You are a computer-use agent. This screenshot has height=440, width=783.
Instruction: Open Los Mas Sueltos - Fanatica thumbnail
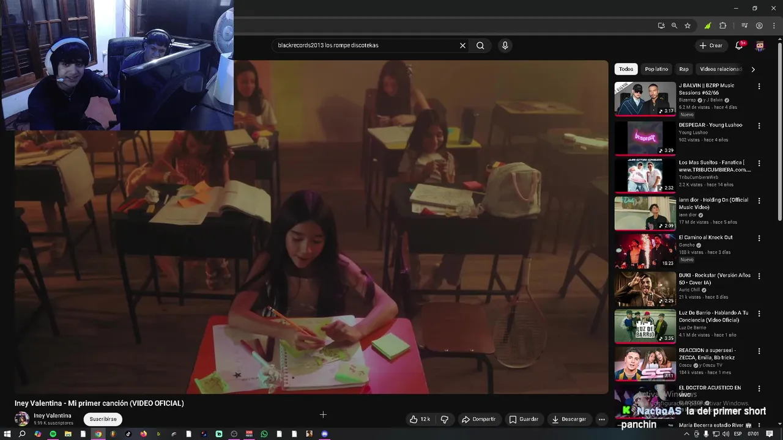[x=645, y=175]
